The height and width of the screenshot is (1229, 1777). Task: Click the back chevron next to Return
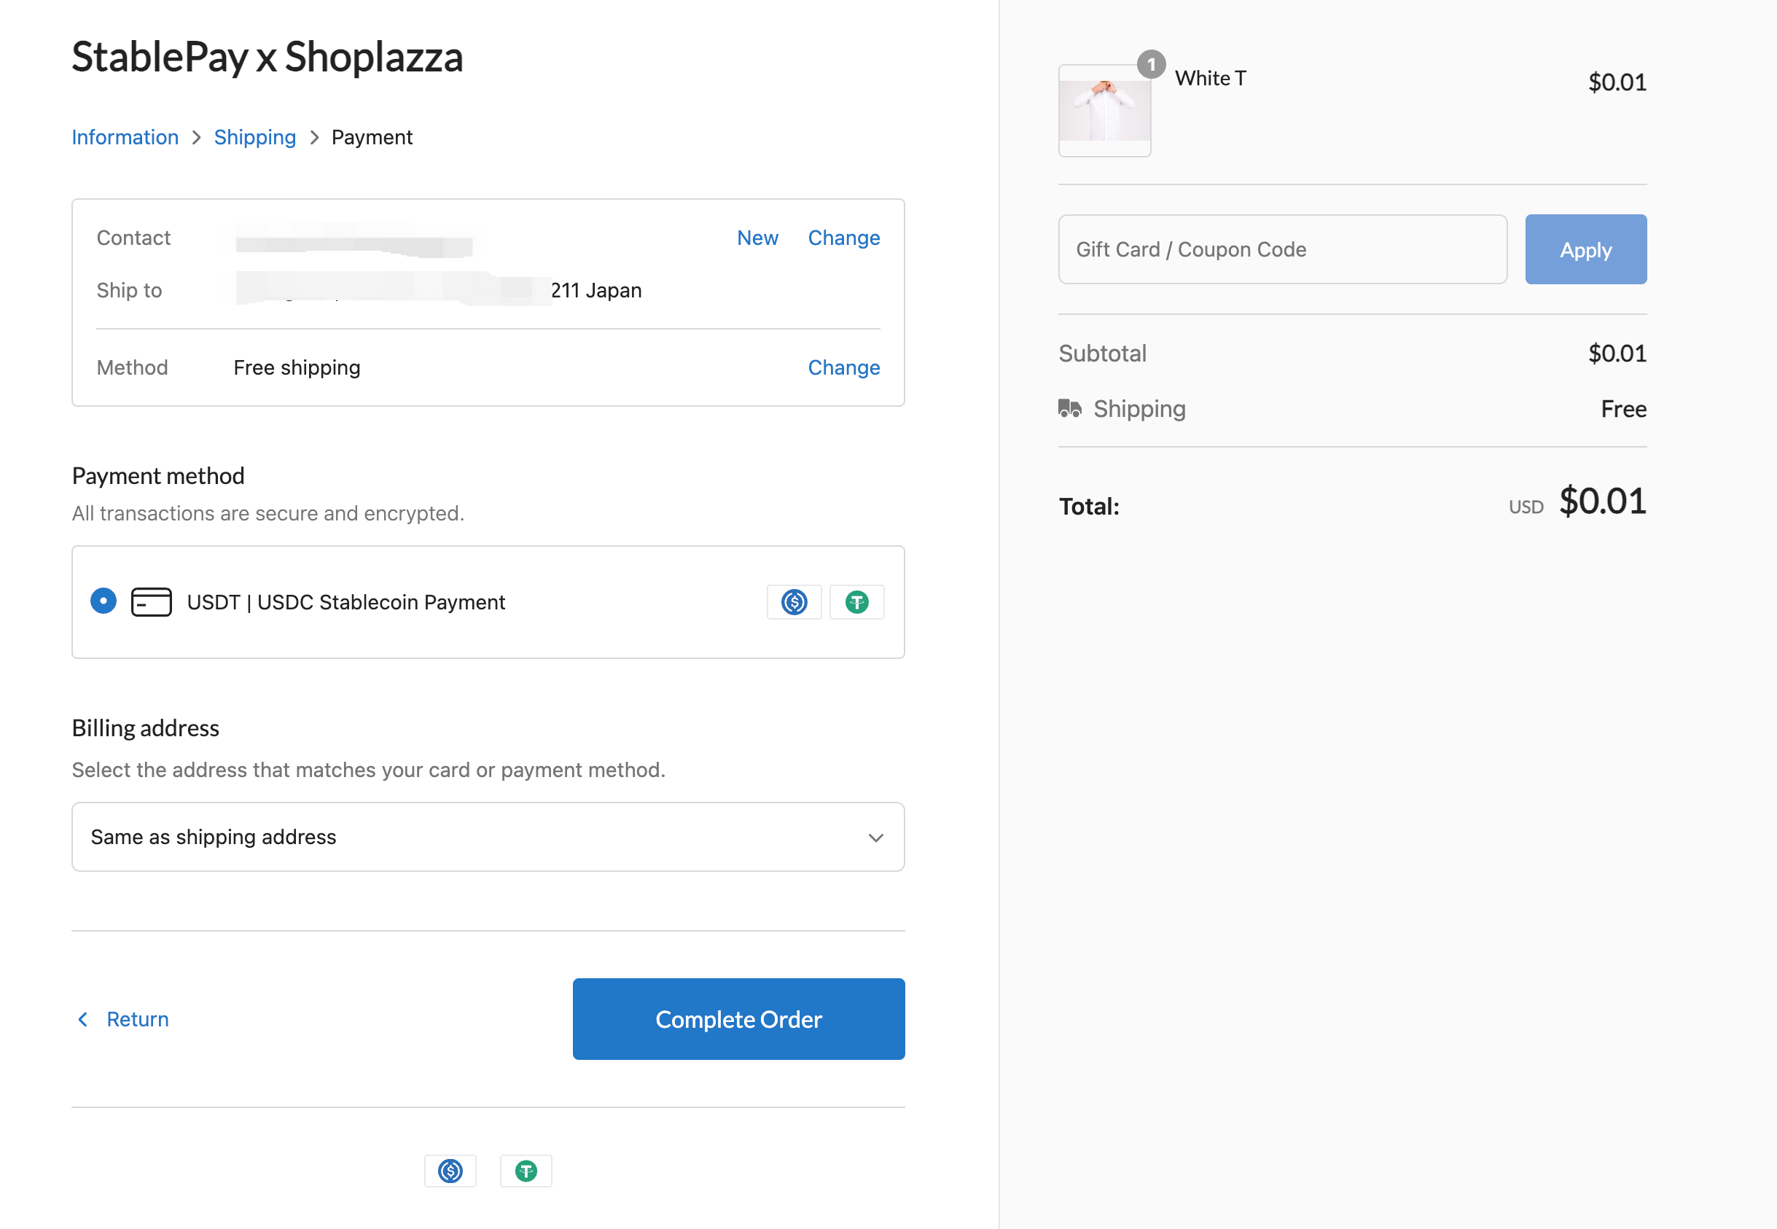tap(83, 1019)
